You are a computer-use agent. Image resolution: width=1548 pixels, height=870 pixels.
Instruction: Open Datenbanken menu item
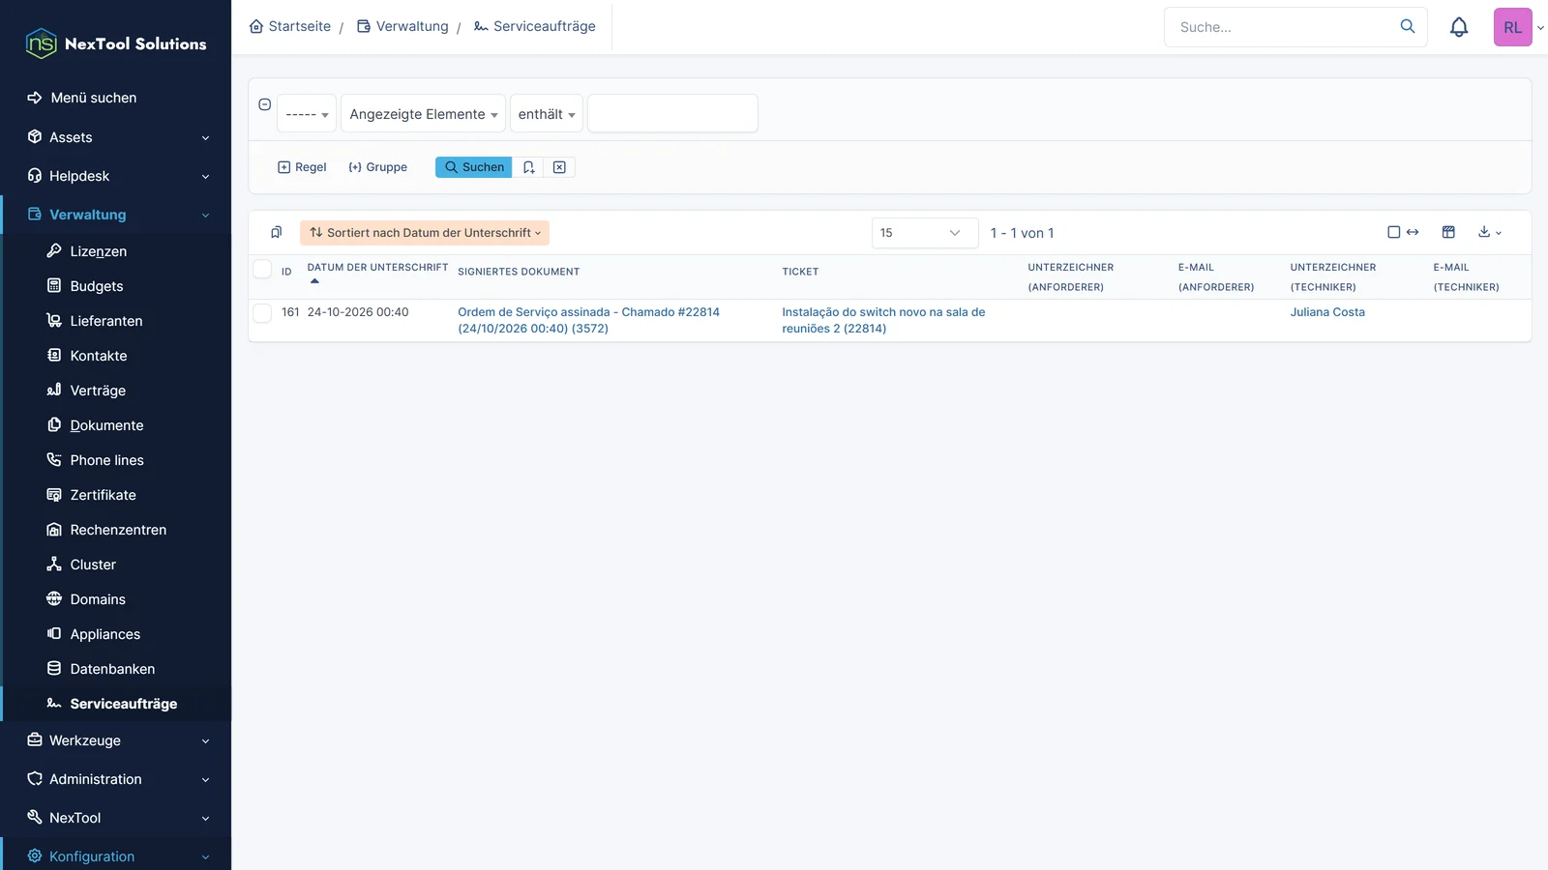[112, 669]
